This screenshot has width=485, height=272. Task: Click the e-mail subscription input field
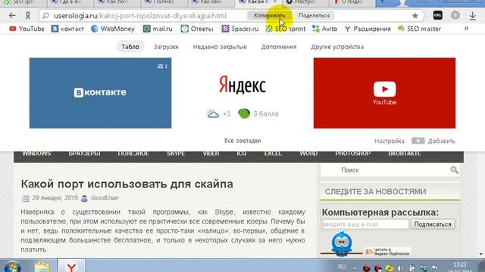(365, 224)
